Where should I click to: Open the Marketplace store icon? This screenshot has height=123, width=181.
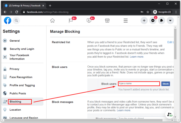107,20
